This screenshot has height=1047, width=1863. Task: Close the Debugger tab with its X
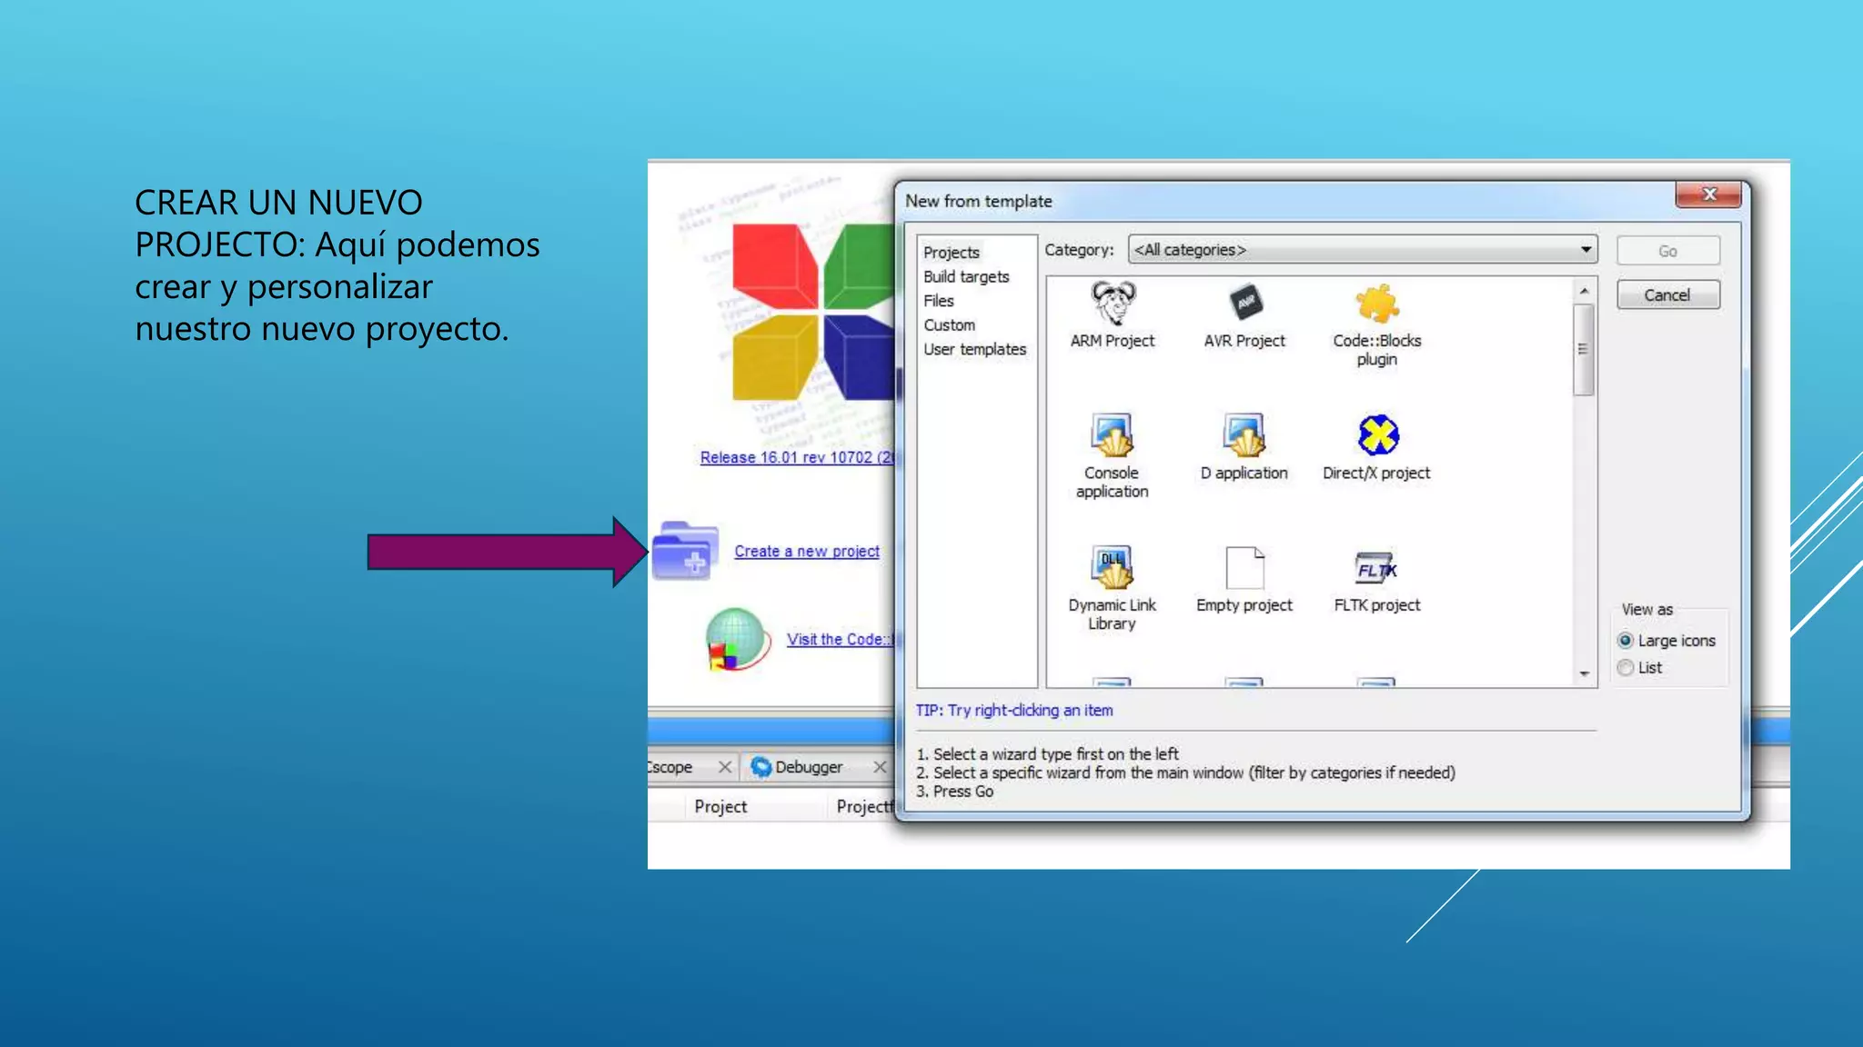coord(880,767)
